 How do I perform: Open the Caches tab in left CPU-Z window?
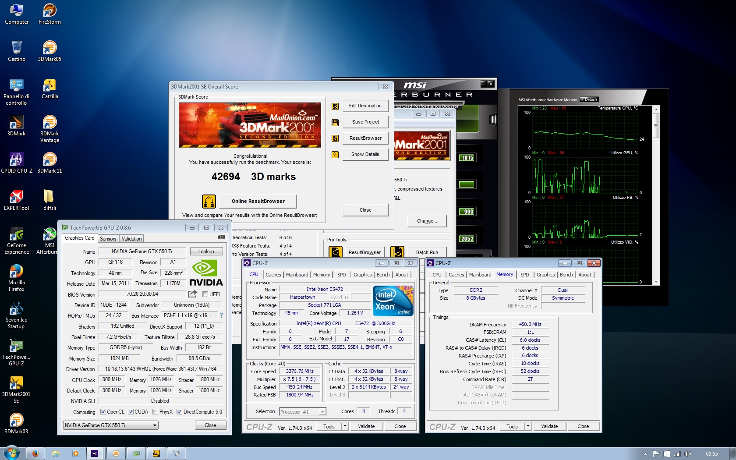coord(273,275)
